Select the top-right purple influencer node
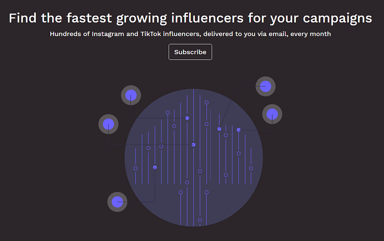 [x=265, y=86]
